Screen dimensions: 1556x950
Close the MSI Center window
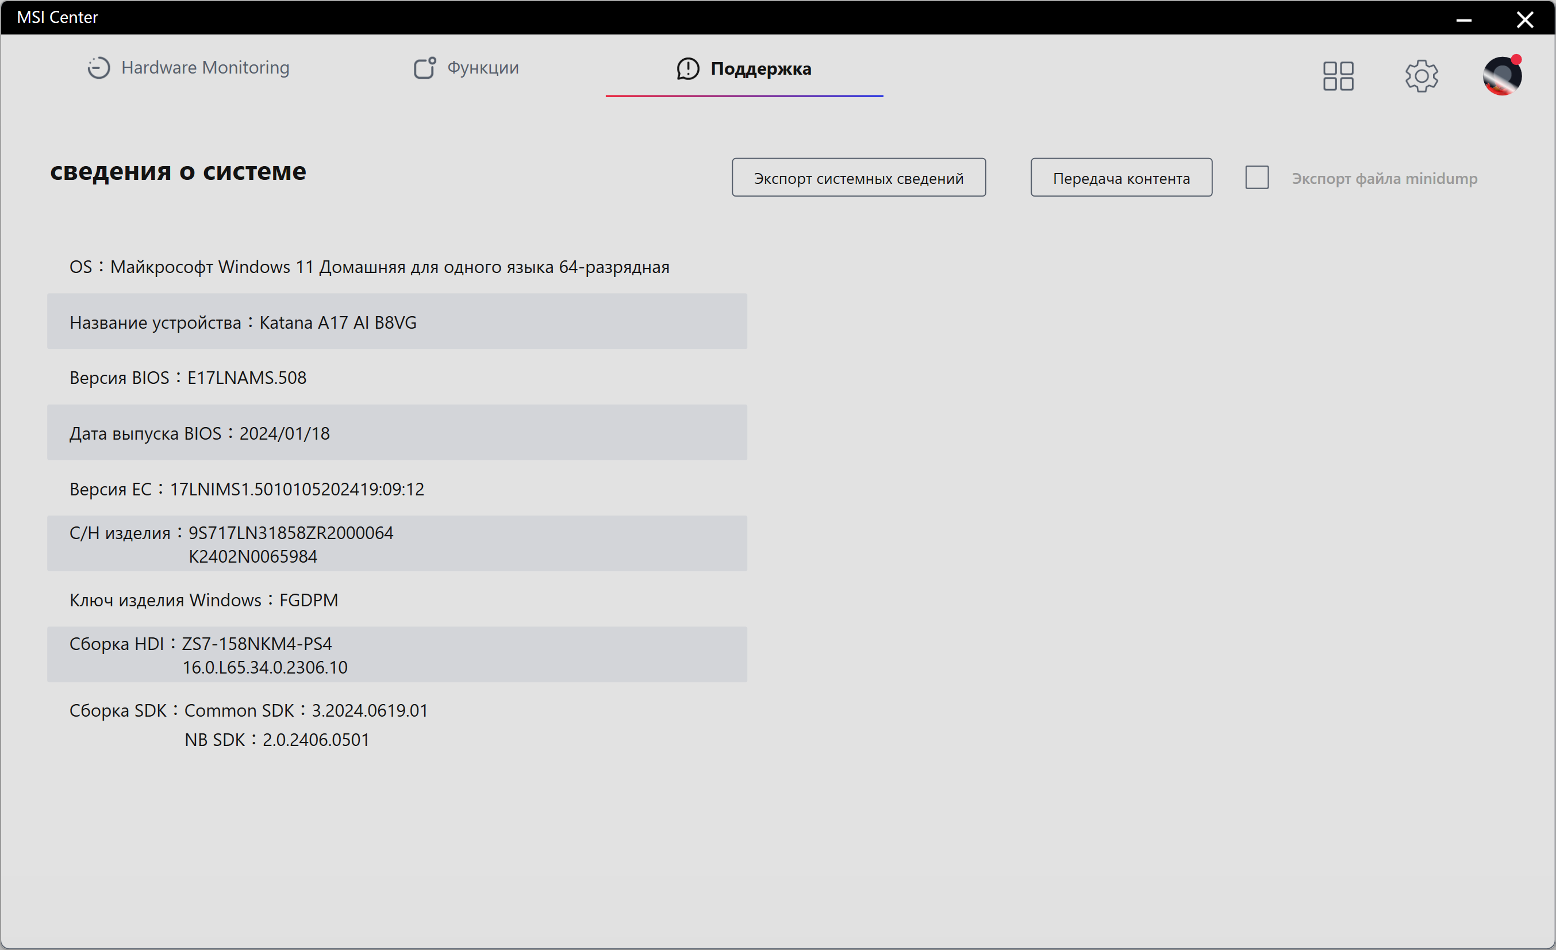(1525, 20)
